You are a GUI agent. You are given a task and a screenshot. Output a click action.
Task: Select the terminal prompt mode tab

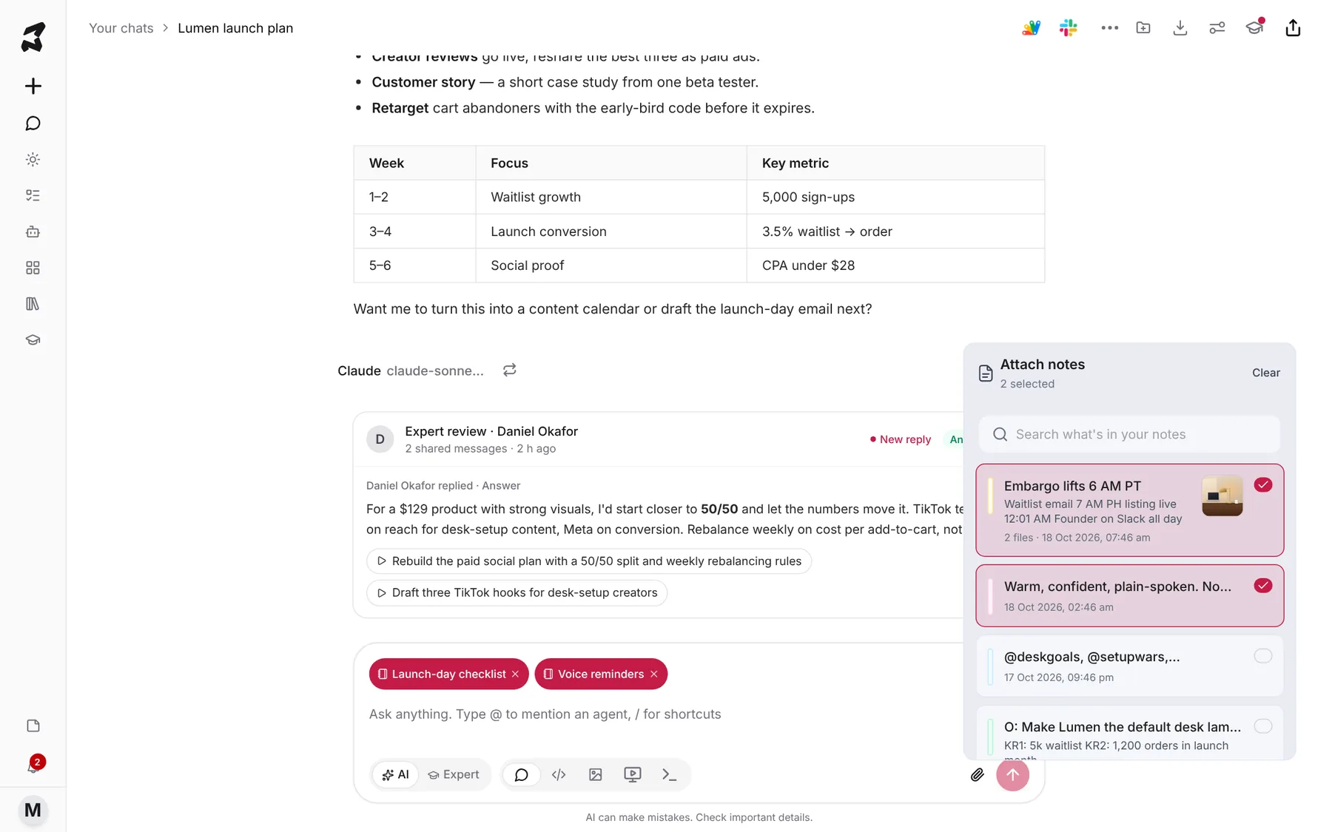(x=670, y=774)
